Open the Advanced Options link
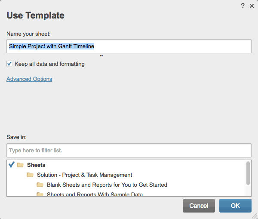The width and height of the screenshot is (258, 219). 29,79
